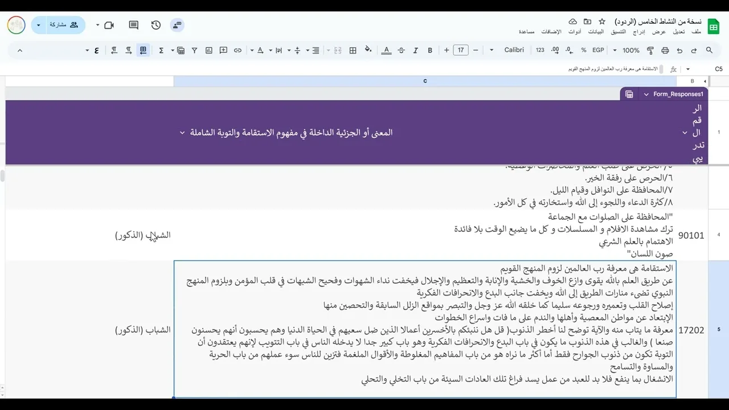Screen dimensions: 729x410
Task: Decrease font size minus button
Action: coord(476,50)
